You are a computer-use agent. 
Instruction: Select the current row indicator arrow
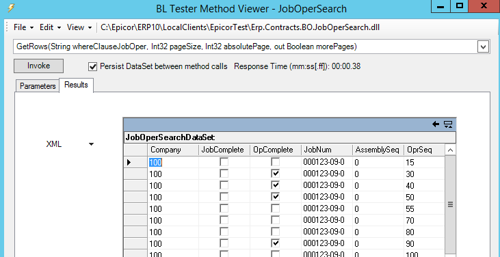pos(129,163)
